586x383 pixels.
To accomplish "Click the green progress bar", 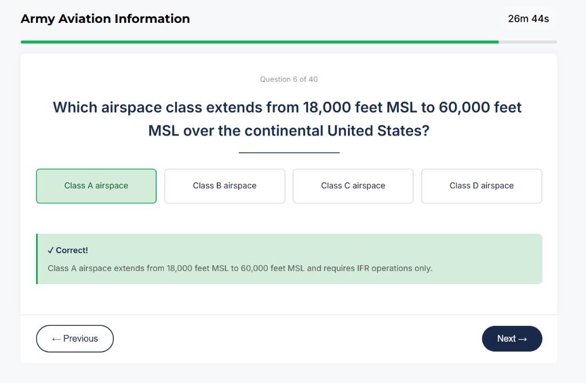I will pos(258,42).
